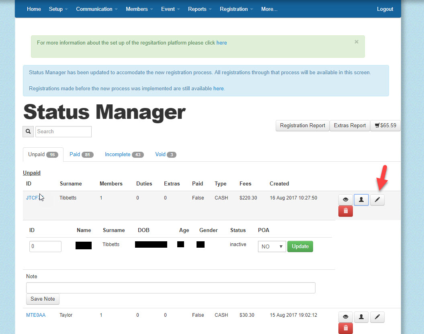Switch to the Paid tab
The height and width of the screenshot is (334, 424).
(x=82, y=155)
